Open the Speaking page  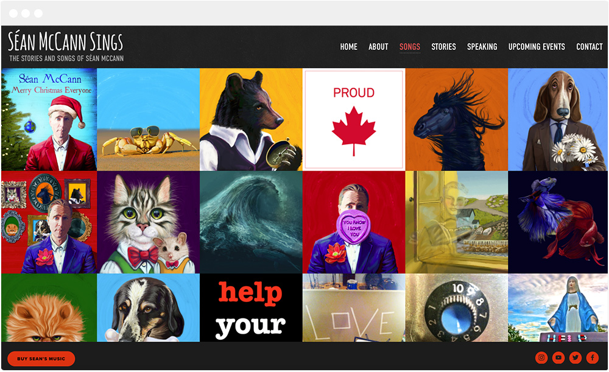click(482, 47)
